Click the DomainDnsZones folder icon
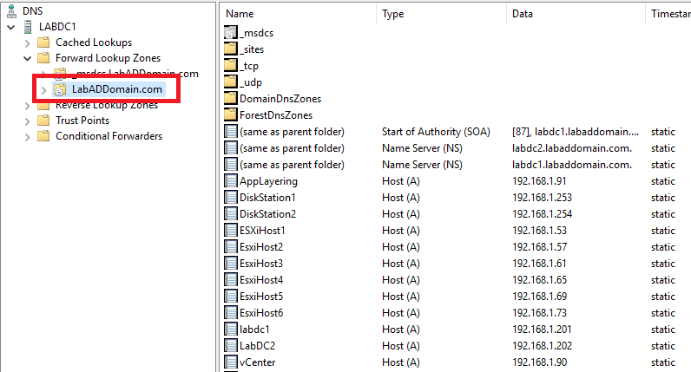 pyautogui.click(x=231, y=99)
